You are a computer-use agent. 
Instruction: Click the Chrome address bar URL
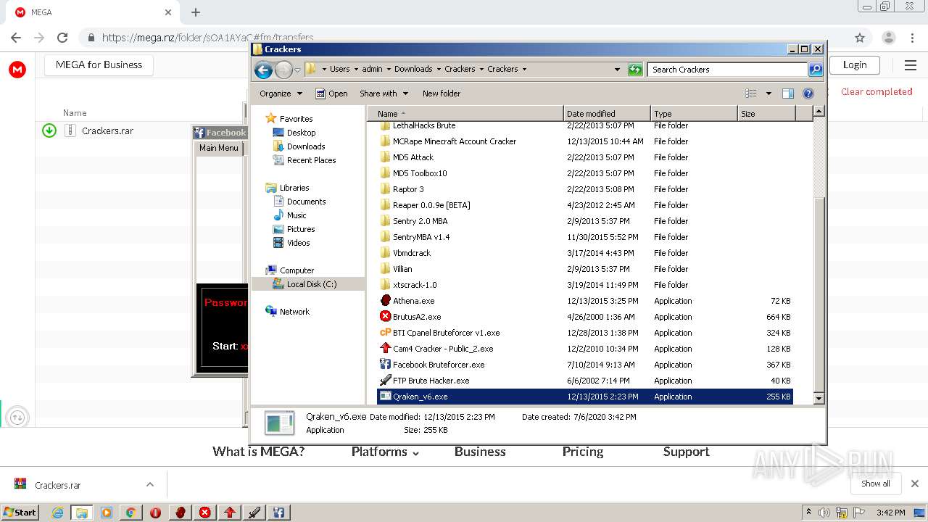point(207,38)
